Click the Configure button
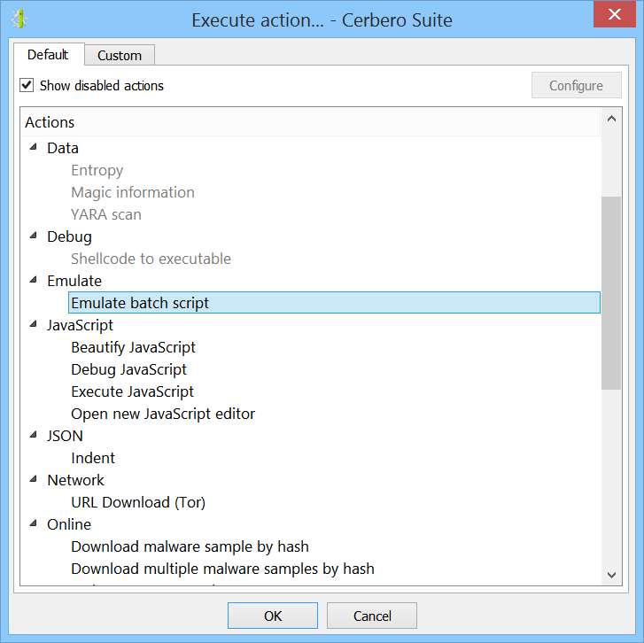Screen dimensions: 644x643 [576, 85]
